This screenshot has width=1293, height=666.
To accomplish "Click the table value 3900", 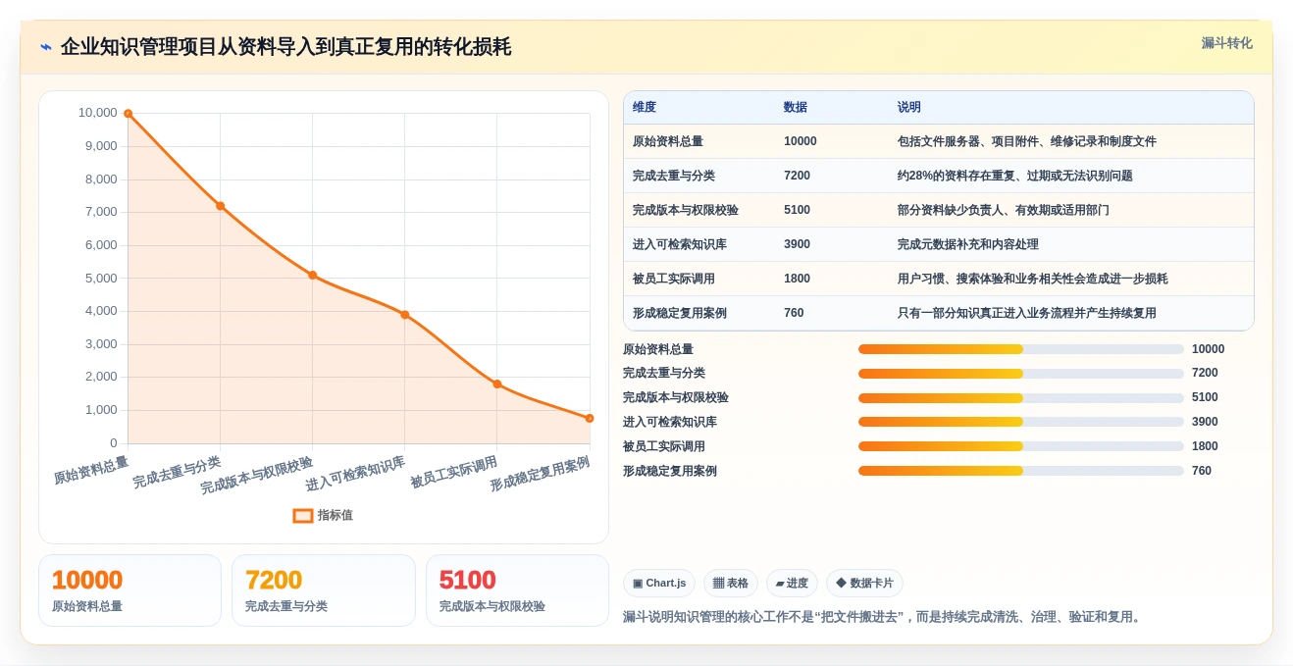I will point(797,244).
